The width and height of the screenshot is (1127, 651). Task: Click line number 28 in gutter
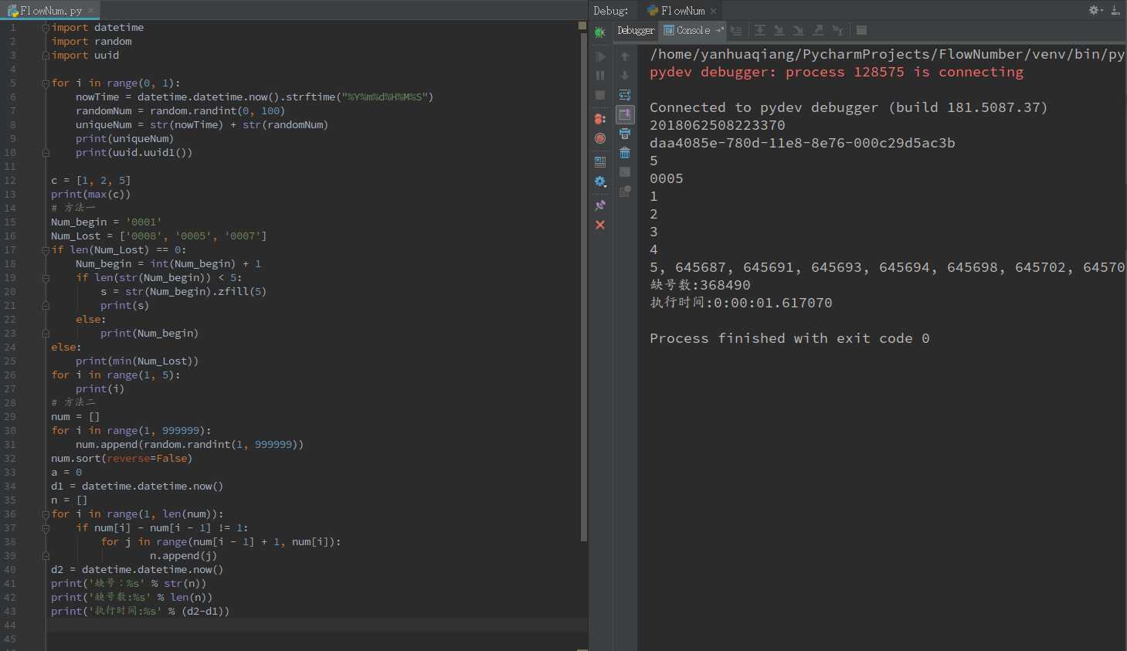(x=10, y=402)
